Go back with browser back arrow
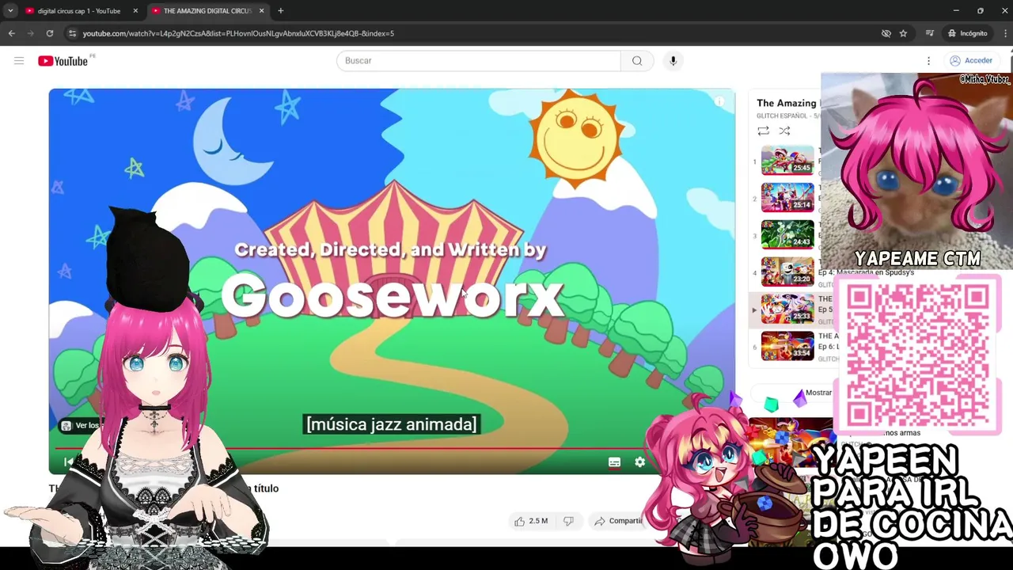 click(11, 33)
